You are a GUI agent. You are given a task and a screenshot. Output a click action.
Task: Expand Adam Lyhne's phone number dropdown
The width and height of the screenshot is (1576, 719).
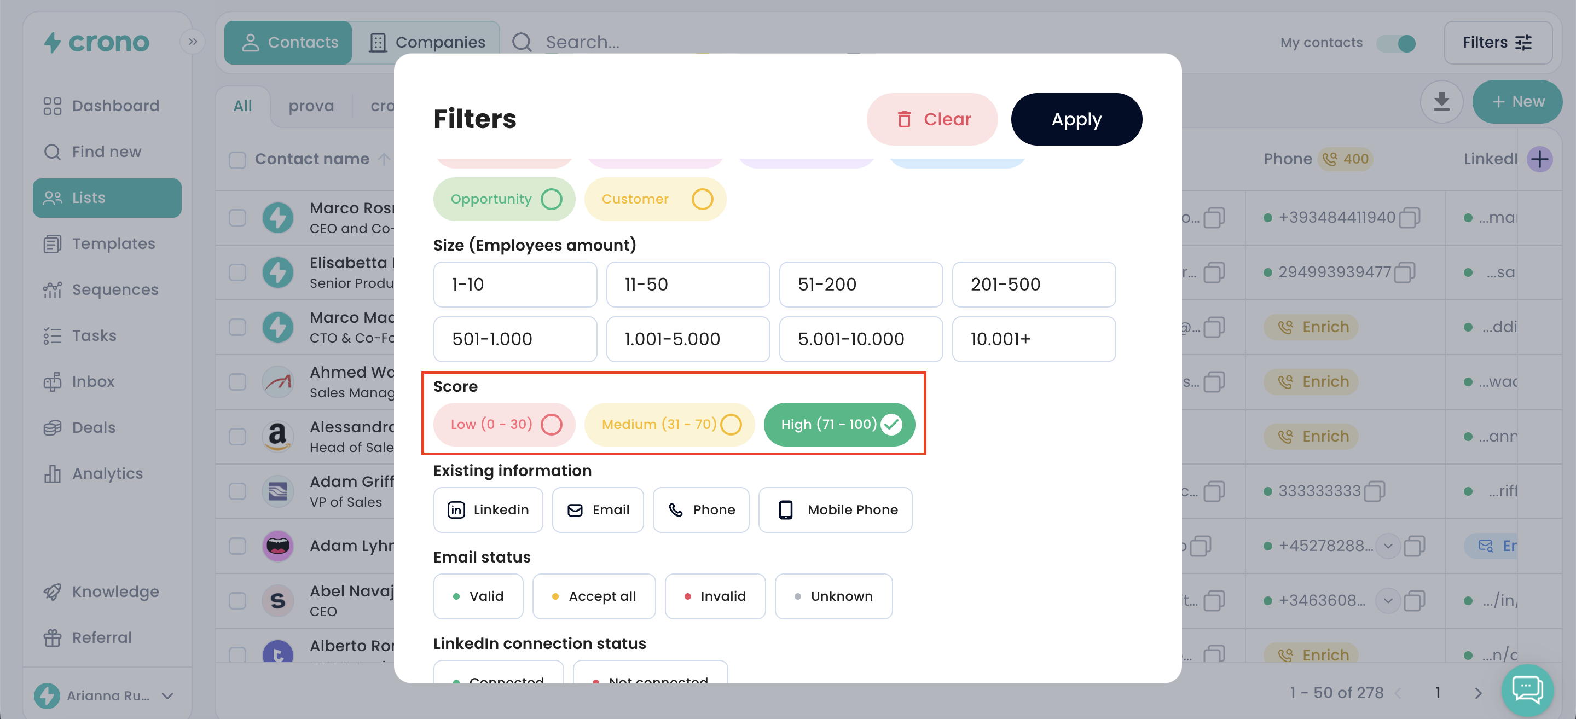(1388, 546)
